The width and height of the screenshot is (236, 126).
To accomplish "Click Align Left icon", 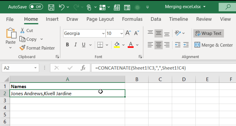I will click(x=150, y=45).
